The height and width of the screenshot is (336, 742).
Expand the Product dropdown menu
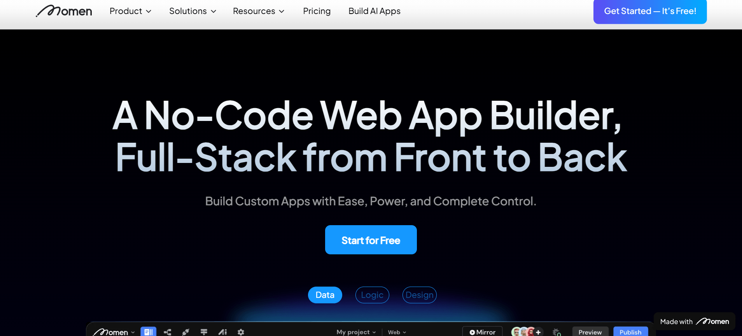click(x=130, y=11)
